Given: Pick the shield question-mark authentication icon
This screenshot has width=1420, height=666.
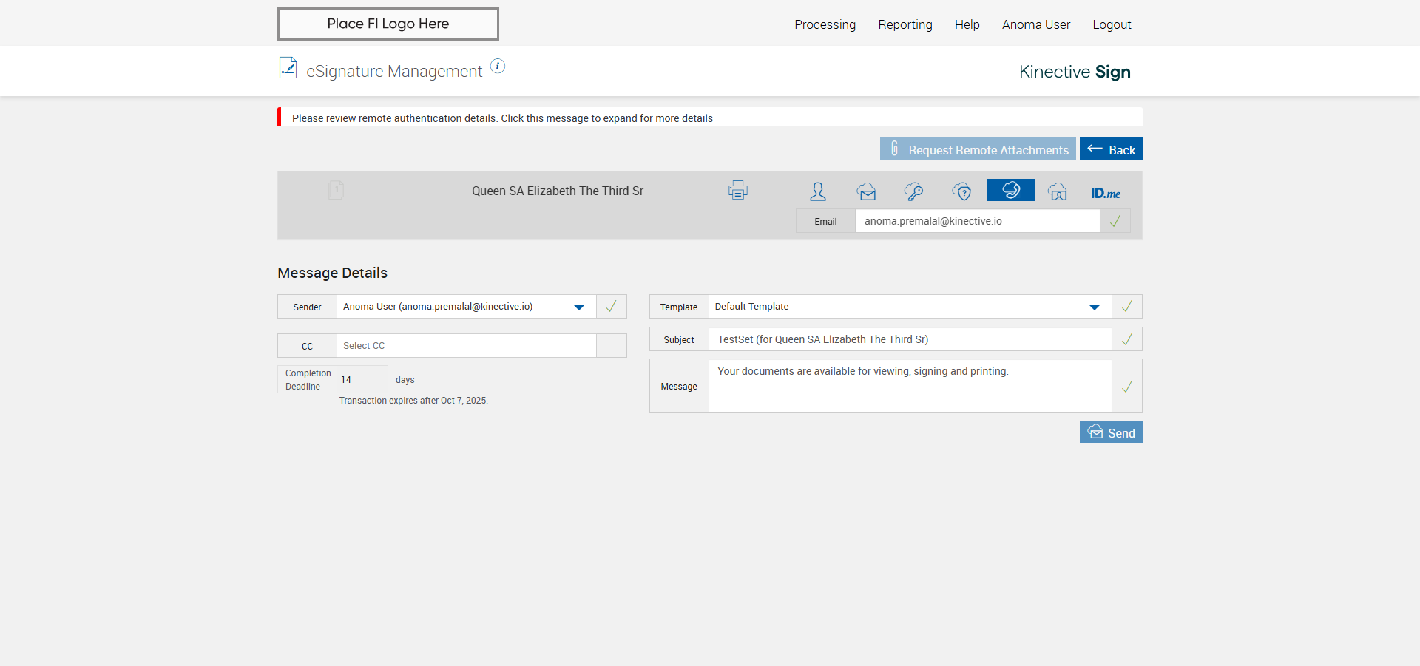Looking at the screenshot, I should tap(961, 191).
